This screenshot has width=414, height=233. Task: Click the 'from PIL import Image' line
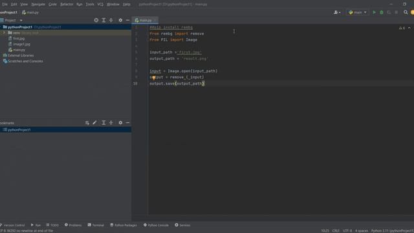click(173, 40)
